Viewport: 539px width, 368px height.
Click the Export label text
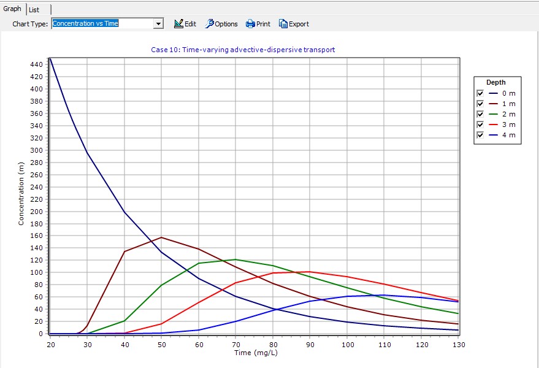[x=299, y=25]
